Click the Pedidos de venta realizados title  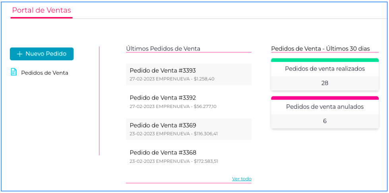325,69
